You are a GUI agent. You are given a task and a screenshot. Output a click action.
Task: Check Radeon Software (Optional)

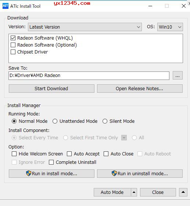coord(13,45)
